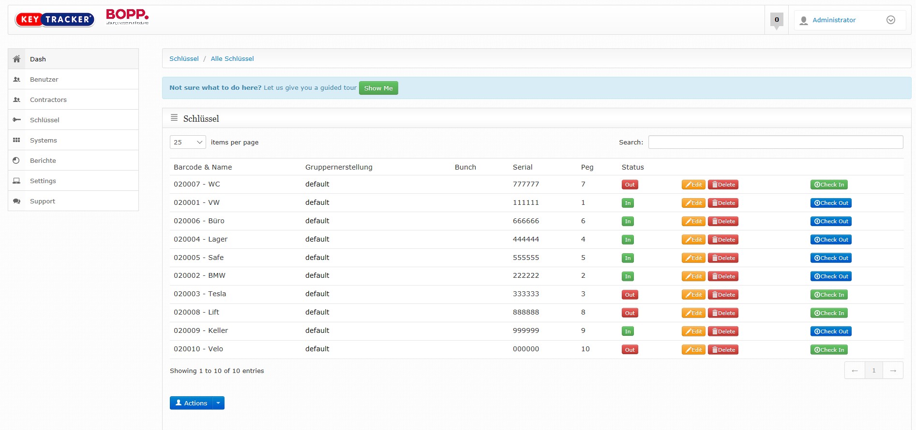The image size is (916, 430).
Task: Click the Schlüssel breadcrumb link
Action: [x=184, y=58]
